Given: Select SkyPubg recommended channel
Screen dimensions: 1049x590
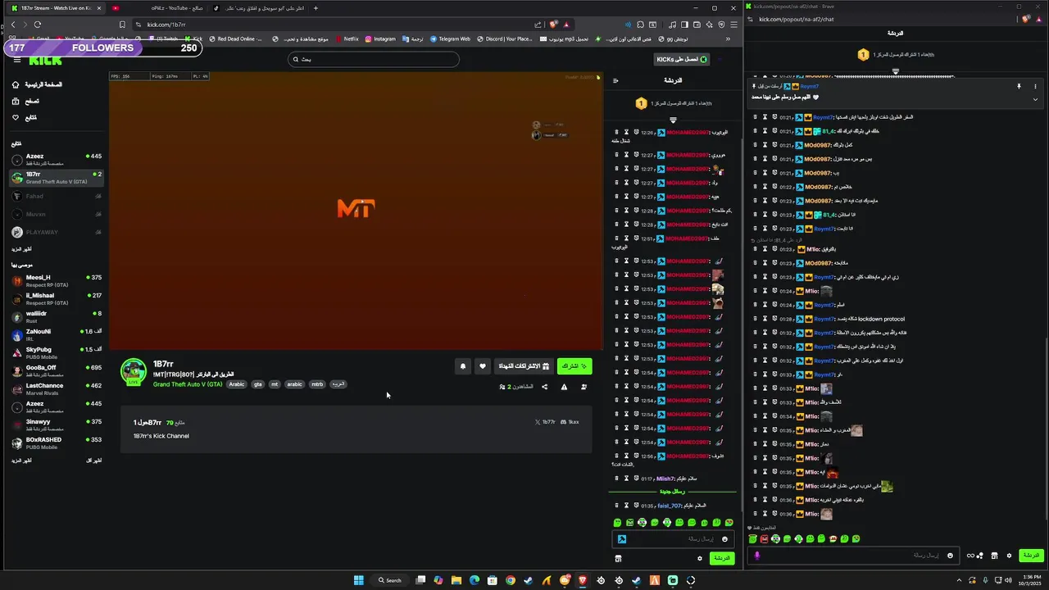Looking at the screenshot, I should (x=57, y=352).
